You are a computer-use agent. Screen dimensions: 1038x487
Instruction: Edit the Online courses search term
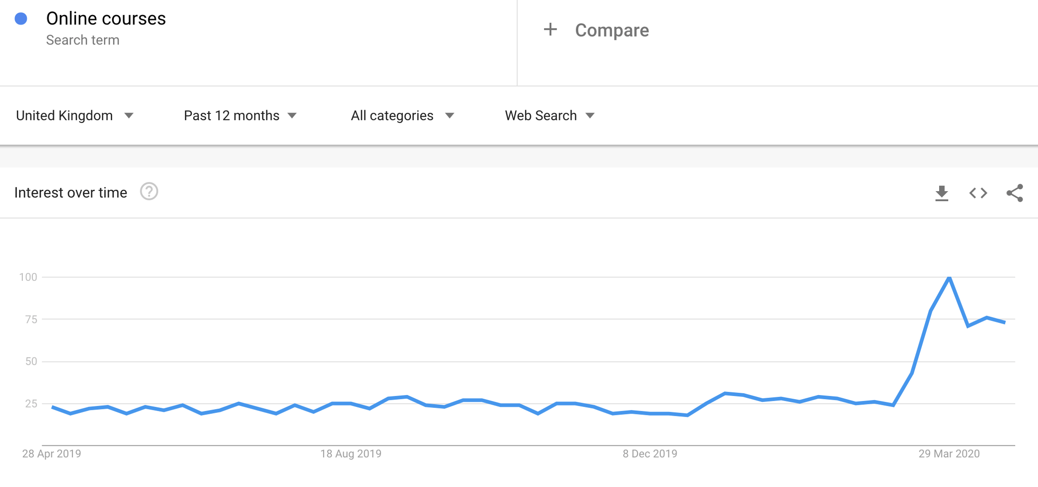coord(106,19)
